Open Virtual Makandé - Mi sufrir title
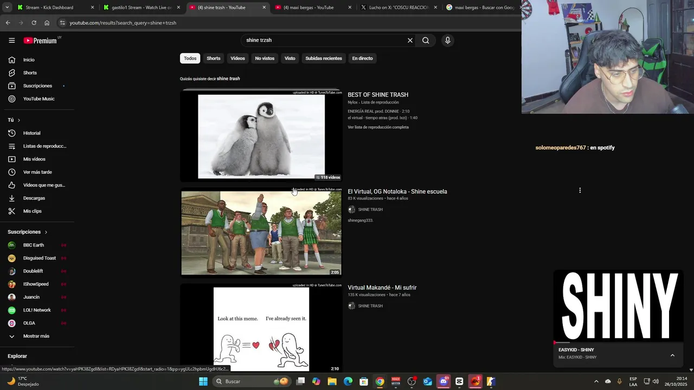Image resolution: width=694 pixels, height=390 pixels. click(382, 288)
